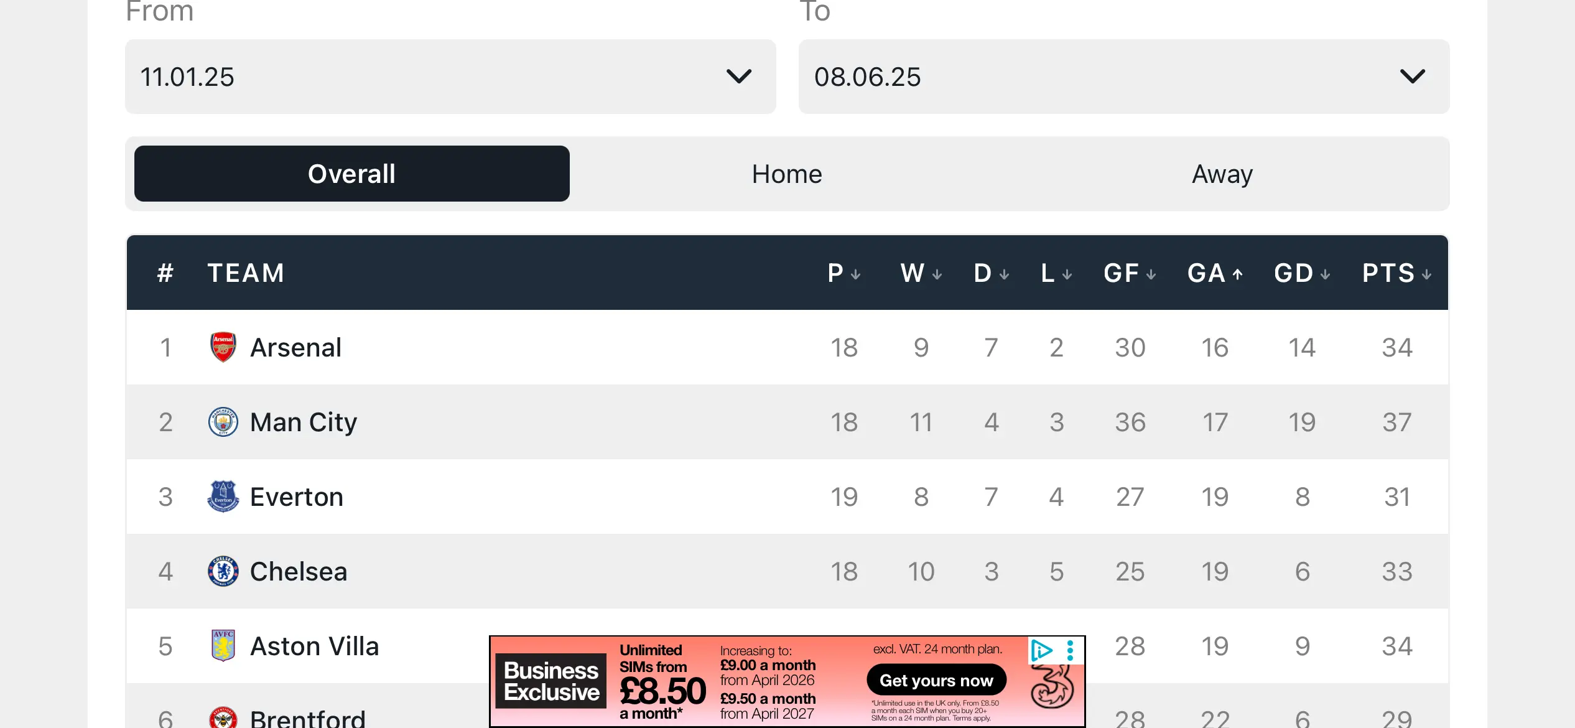Switch to the Home tab
The width and height of the screenshot is (1575, 728).
[787, 174]
